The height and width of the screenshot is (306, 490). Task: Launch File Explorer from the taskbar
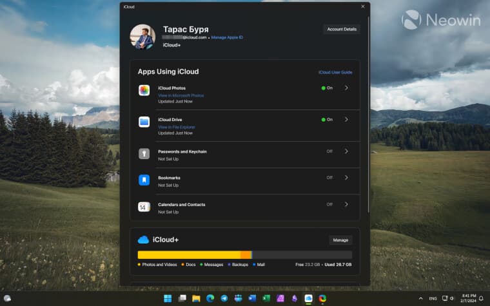pyautogui.click(x=196, y=298)
